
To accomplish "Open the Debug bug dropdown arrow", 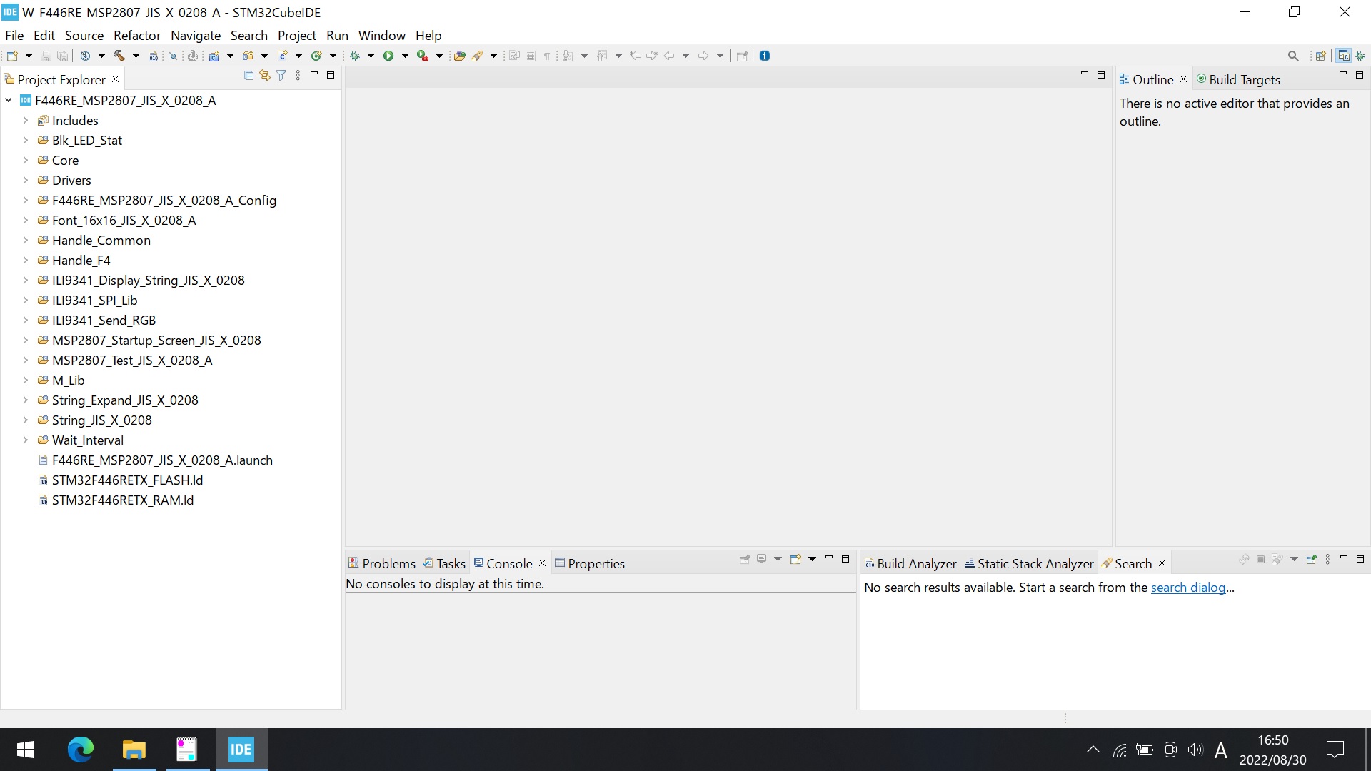I will (x=371, y=56).
